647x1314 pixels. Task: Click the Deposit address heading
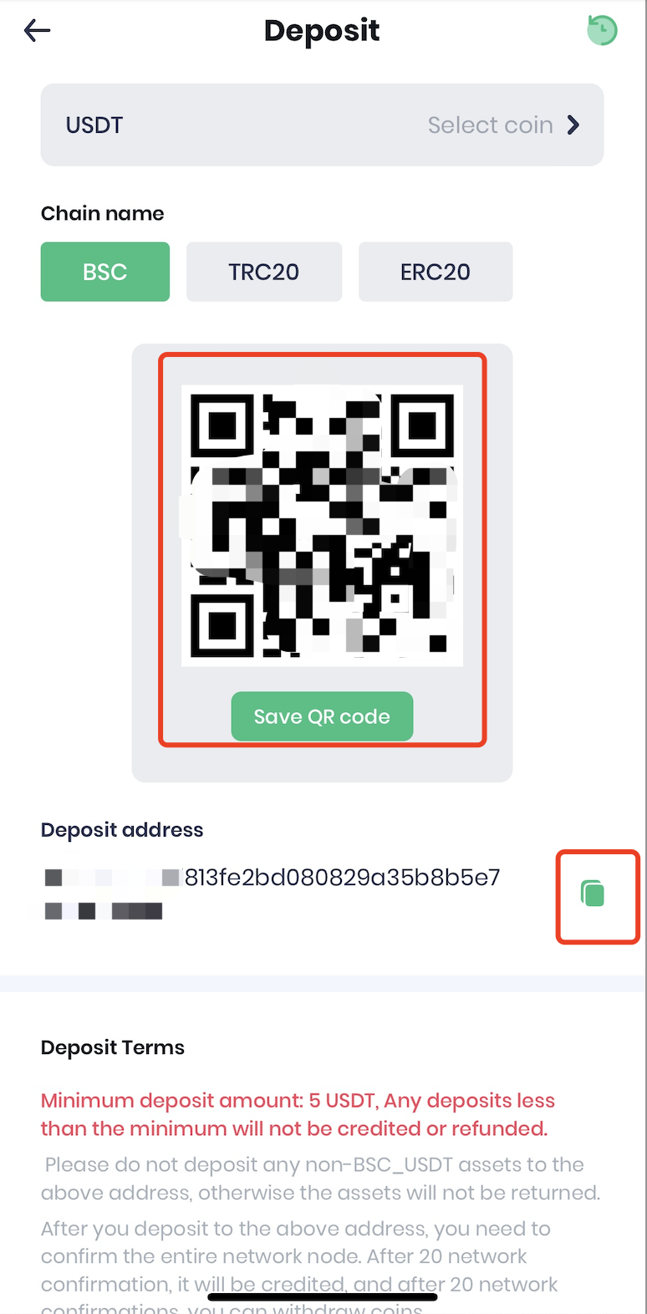click(122, 830)
